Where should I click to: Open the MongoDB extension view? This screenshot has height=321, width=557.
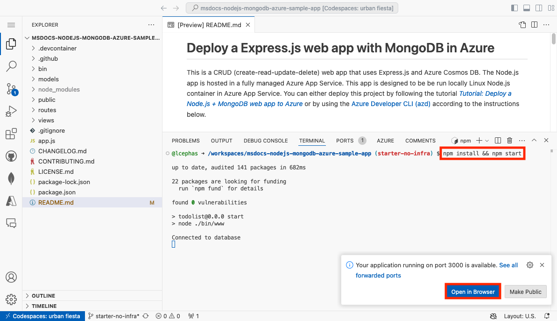(x=11, y=178)
